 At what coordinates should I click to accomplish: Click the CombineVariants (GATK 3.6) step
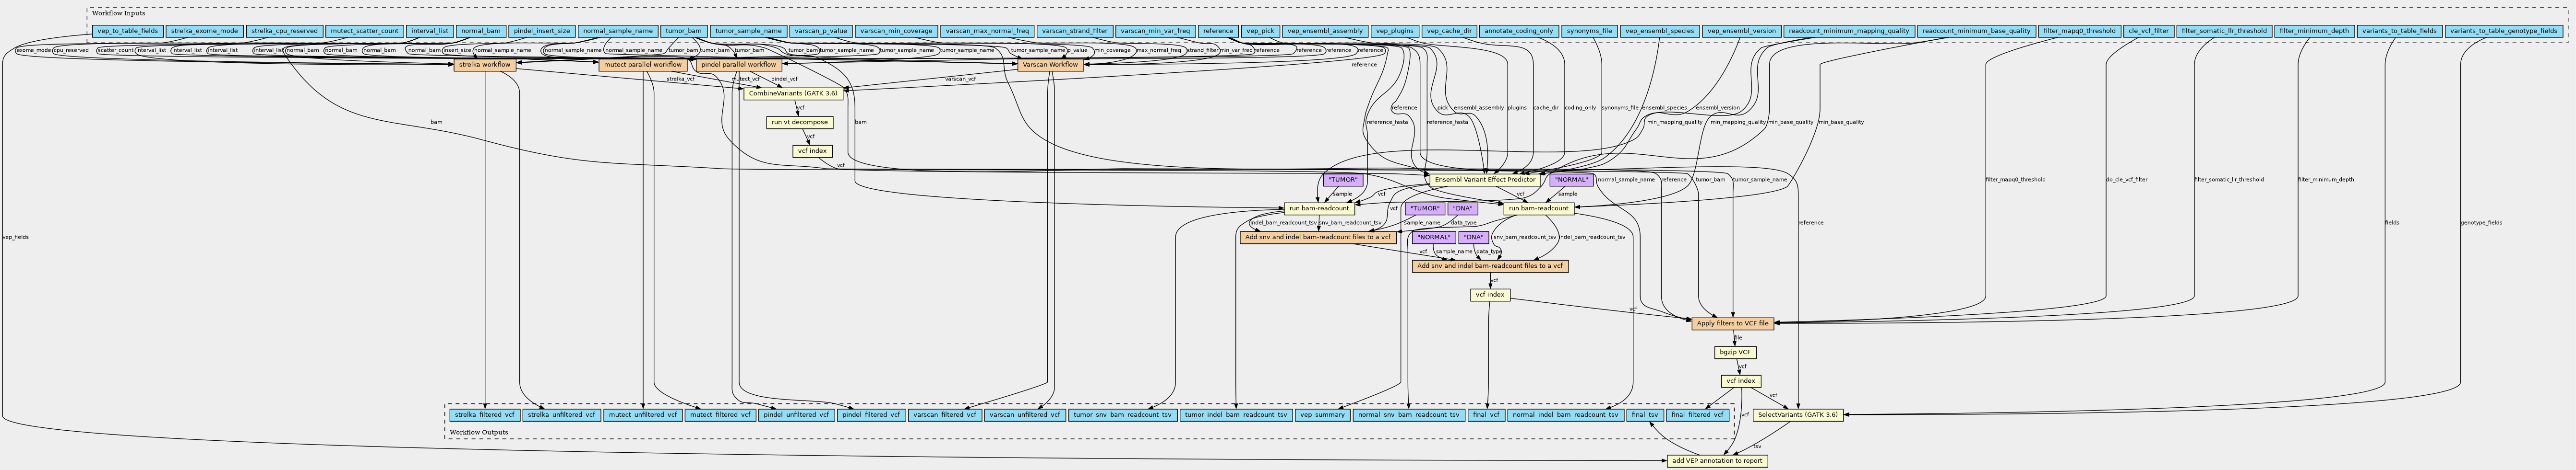[x=793, y=93]
